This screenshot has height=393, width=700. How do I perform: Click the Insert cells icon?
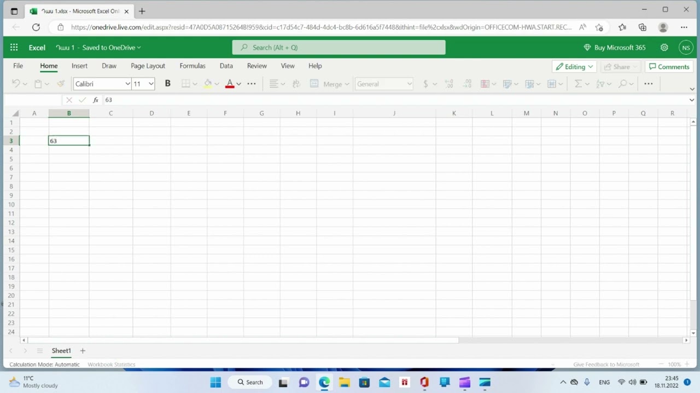[552, 84]
